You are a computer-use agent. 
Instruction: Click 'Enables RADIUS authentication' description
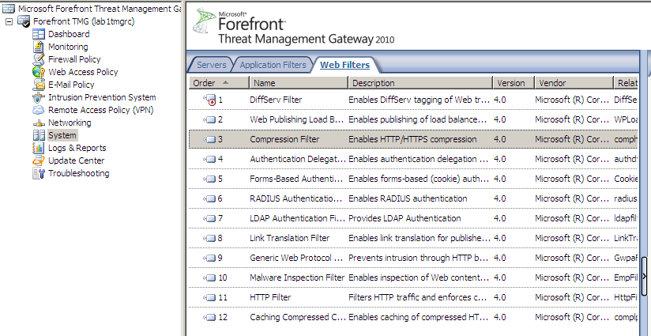coord(408,198)
